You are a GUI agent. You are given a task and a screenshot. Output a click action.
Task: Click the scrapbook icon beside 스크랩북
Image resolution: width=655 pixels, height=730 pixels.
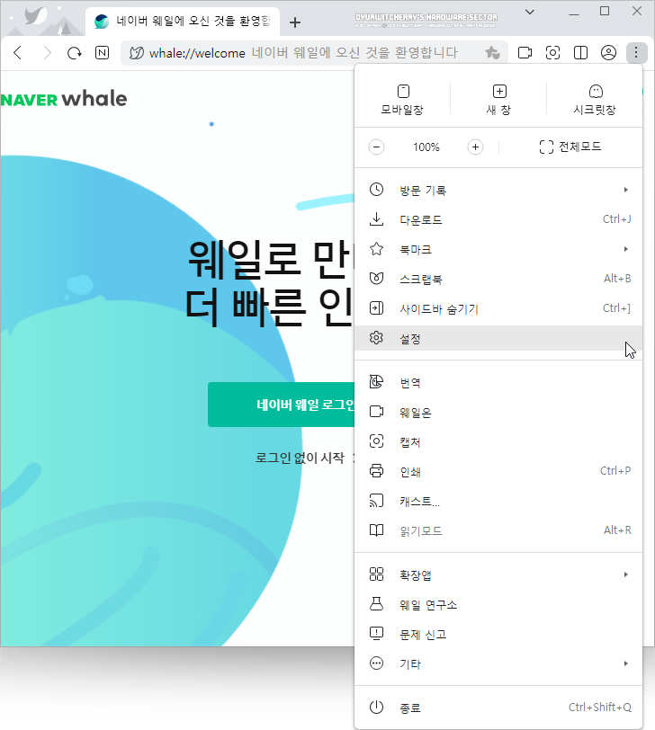tap(376, 279)
